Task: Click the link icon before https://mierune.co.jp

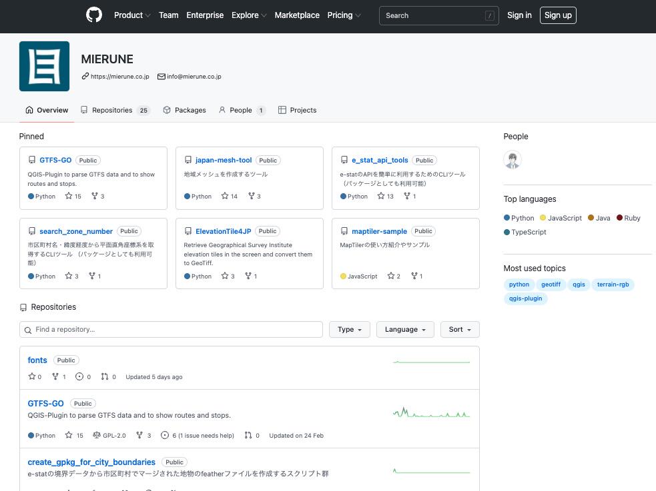Action: [85, 77]
